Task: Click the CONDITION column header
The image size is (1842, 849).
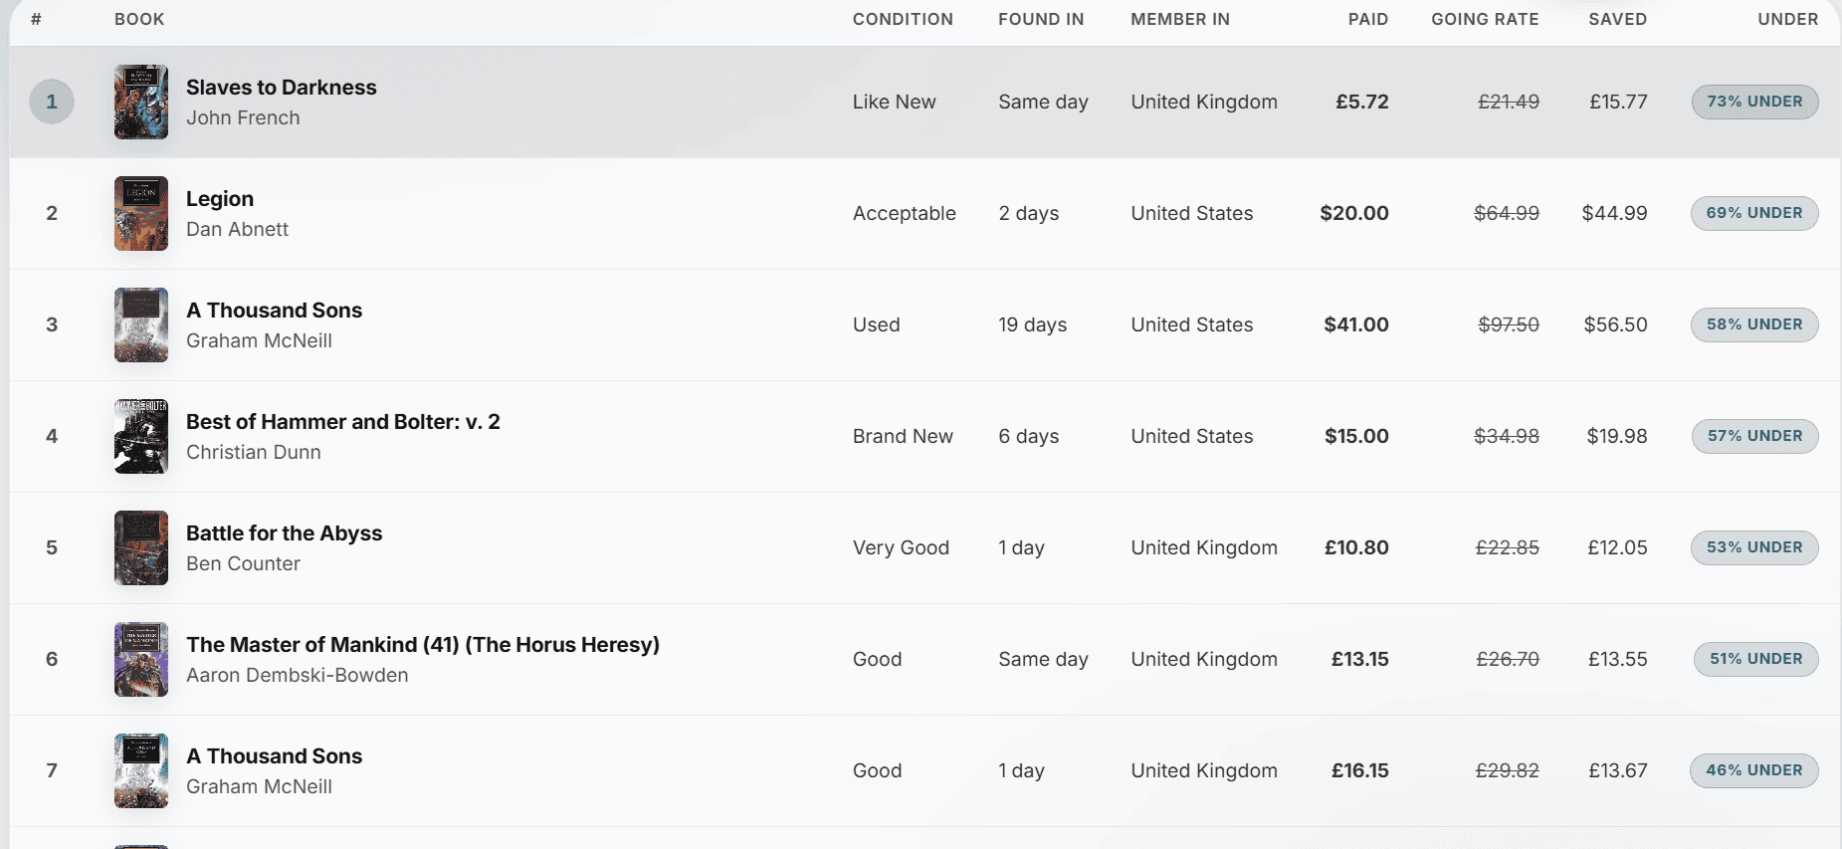Action: (x=903, y=19)
